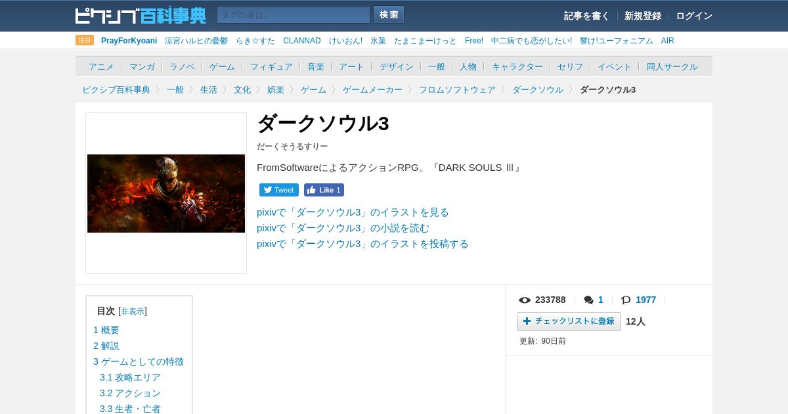
Task: Jump to 3 ゲームとしての特徴 section
Action: [139, 361]
